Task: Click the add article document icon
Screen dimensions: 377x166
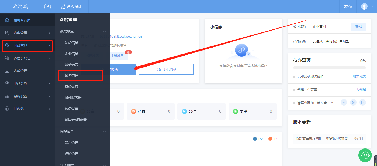Action: [344, 103]
